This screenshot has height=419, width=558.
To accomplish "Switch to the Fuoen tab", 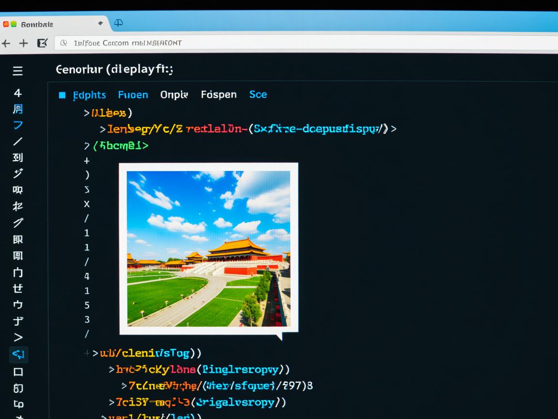I will click(133, 95).
